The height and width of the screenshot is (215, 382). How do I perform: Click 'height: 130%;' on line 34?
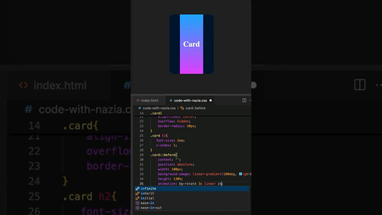tap(170, 179)
